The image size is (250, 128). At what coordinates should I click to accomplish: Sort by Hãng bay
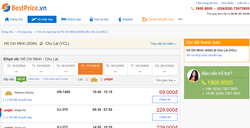point(34,79)
